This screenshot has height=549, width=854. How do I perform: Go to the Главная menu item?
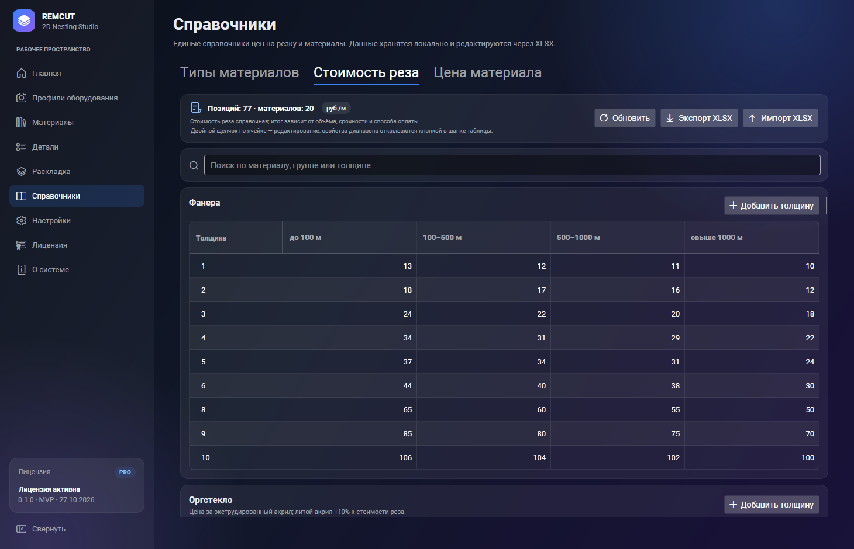point(77,73)
